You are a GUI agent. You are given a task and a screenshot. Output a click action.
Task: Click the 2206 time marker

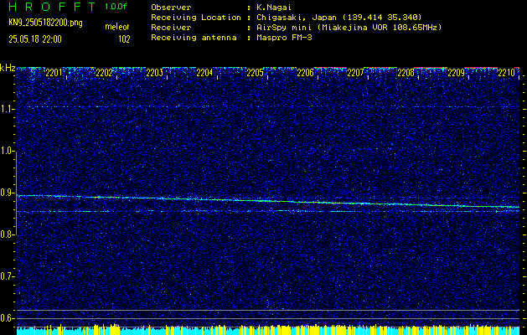click(305, 73)
